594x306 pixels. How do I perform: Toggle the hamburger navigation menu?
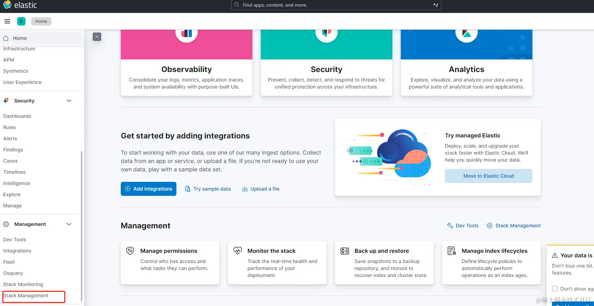7,21
